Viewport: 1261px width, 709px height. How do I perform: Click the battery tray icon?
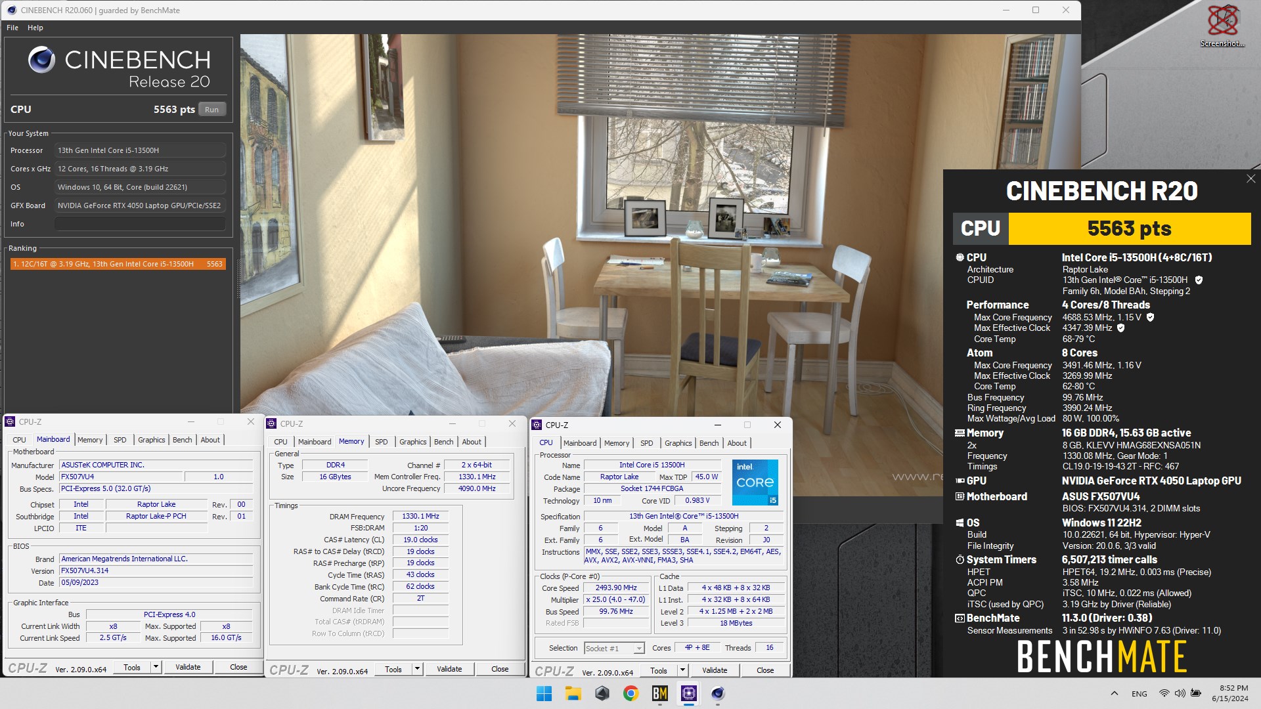click(x=1196, y=693)
